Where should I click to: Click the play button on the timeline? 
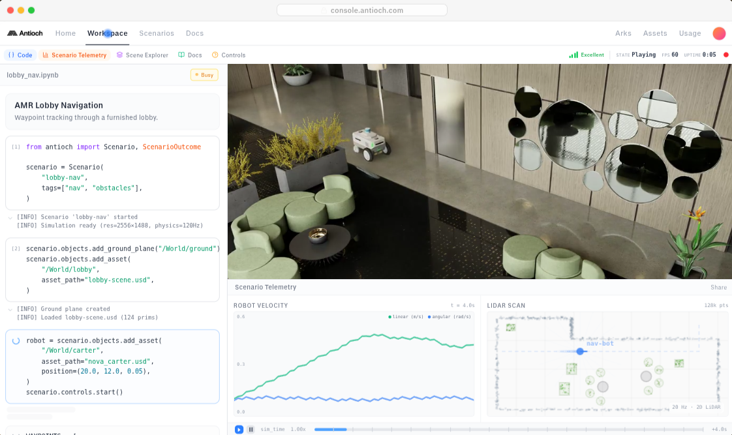[x=239, y=429]
